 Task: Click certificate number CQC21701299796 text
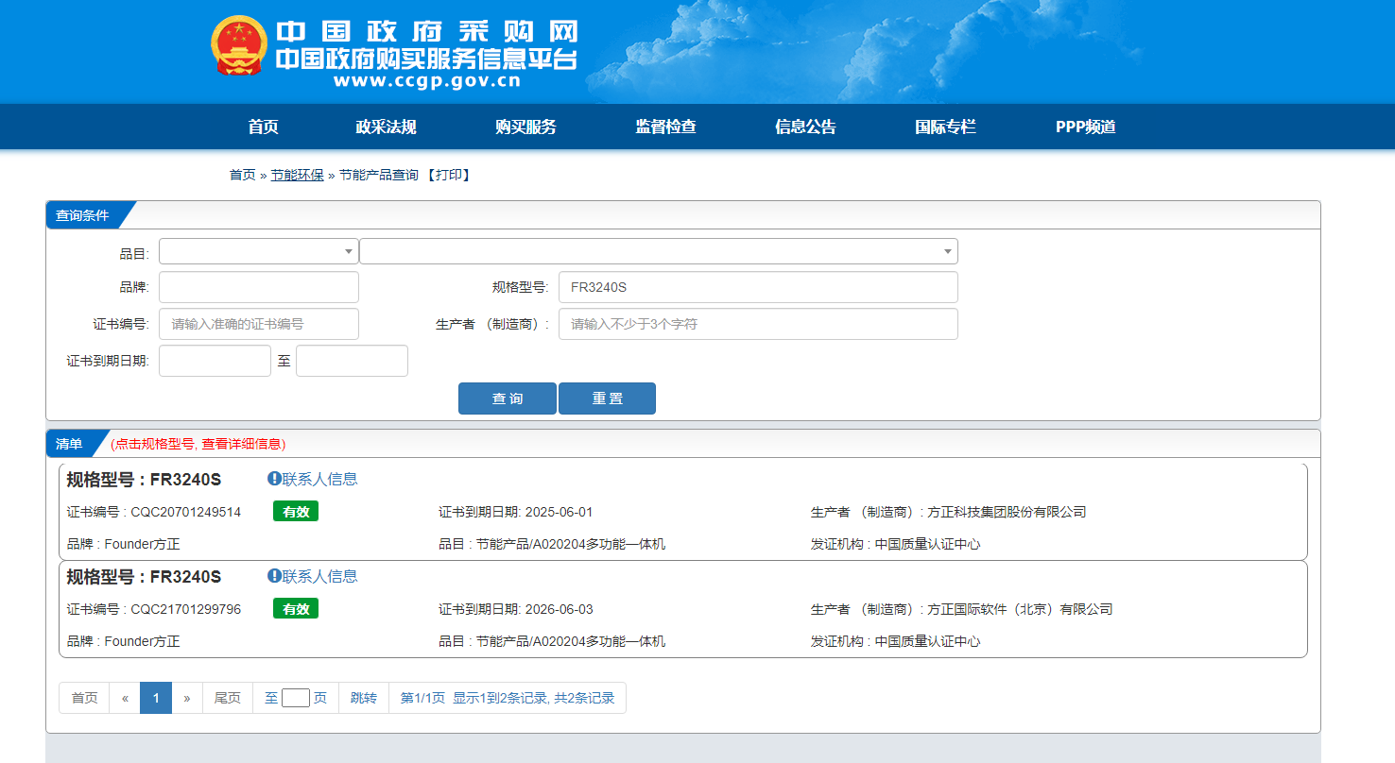185,609
